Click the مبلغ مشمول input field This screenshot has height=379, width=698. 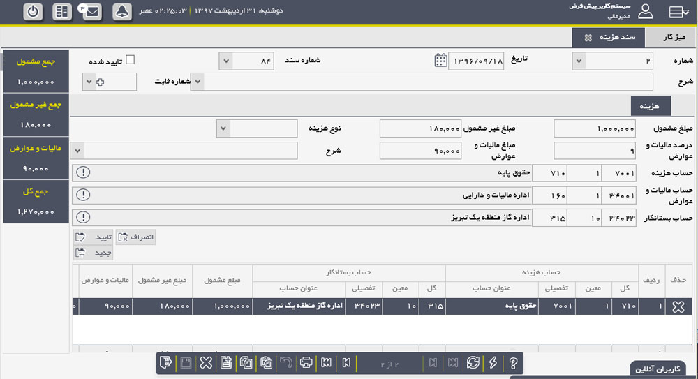click(595, 128)
